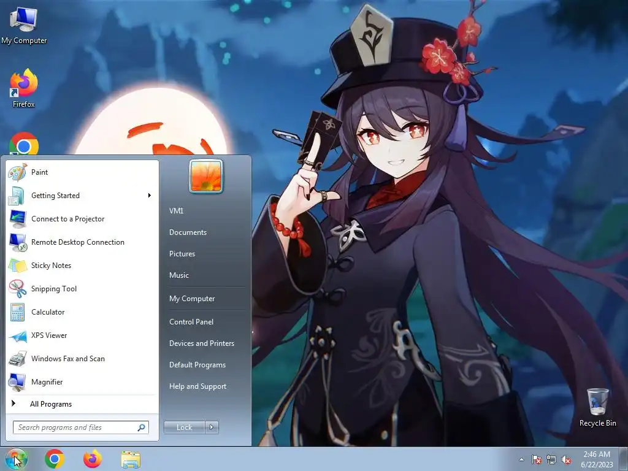Open Windows Explorer from the taskbar

click(x=131, y=459)
